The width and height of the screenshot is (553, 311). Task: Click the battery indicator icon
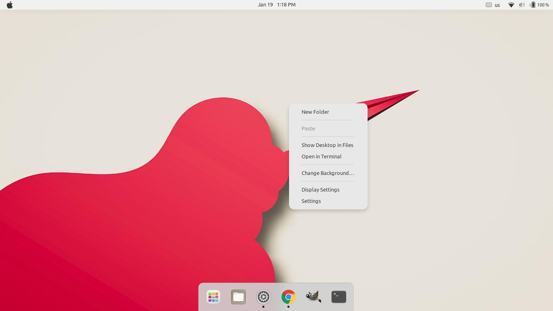(532, 5)
